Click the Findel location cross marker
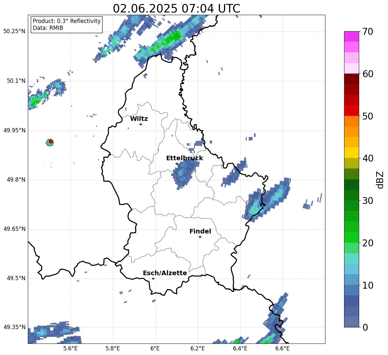388x355 pixels. click(x=200, y=237)
